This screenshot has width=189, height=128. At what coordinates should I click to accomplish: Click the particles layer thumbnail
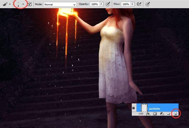(144, 108)
